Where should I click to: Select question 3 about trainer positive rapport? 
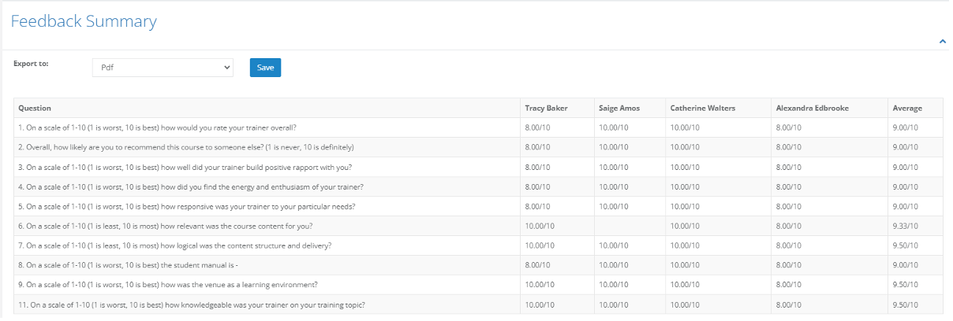[185, 167]
